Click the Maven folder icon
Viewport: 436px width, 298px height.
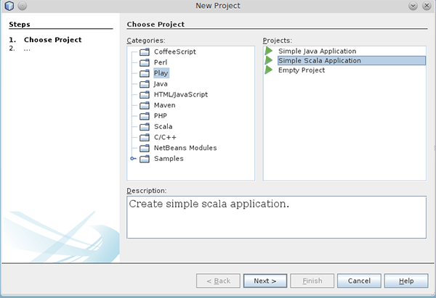coord(145,105)
